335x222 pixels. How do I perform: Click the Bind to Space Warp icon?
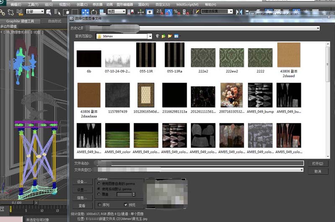[20, 13]
